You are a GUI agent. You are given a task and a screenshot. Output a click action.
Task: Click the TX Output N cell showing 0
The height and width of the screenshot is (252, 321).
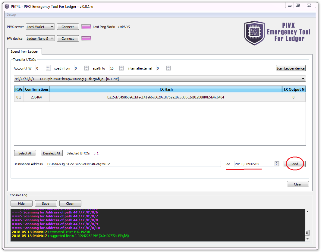(x=294, y=97)
